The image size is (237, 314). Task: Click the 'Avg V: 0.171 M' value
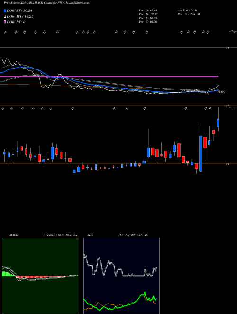(187, 10)
